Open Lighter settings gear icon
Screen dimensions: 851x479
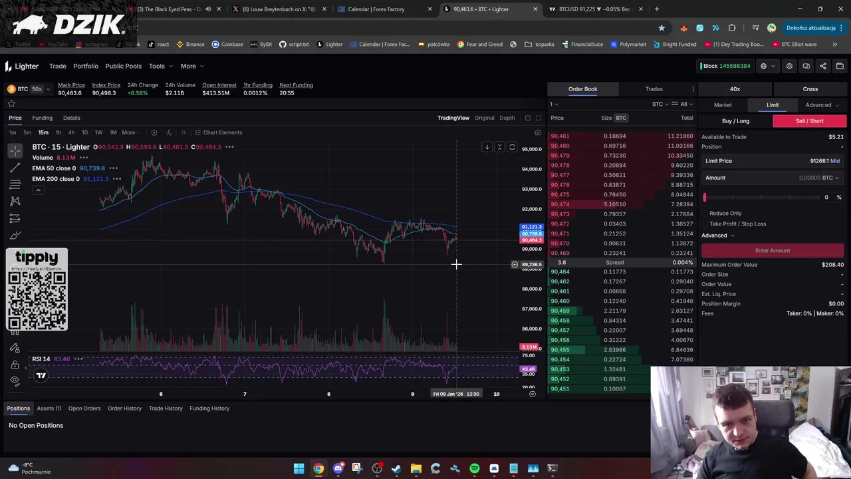pyautogui.click(x=789, y=66)
